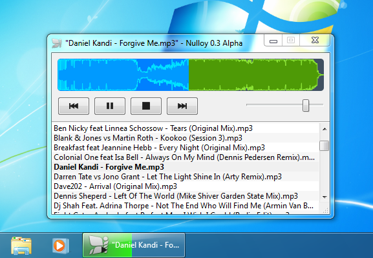Viewport: 373px width, 258px height.
Task: Skip to the previous track
Action: pos(74,106)
